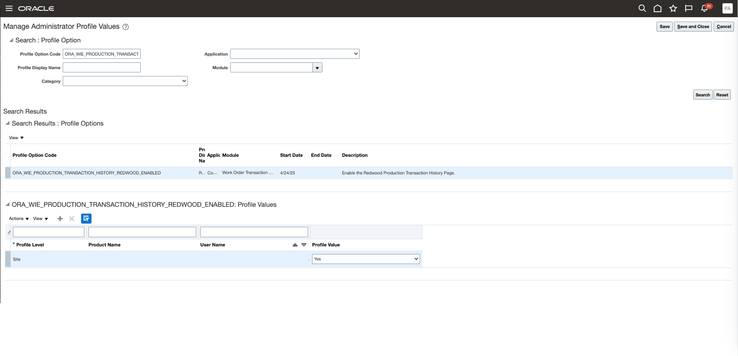The width and height of the screenshot is (738, 356).
Task: Click the Description column header
Action: [355, 155]
